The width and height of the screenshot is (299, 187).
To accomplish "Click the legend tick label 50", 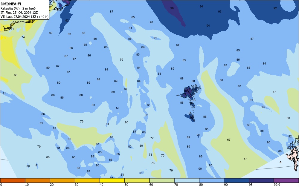I will click(126, 185).
